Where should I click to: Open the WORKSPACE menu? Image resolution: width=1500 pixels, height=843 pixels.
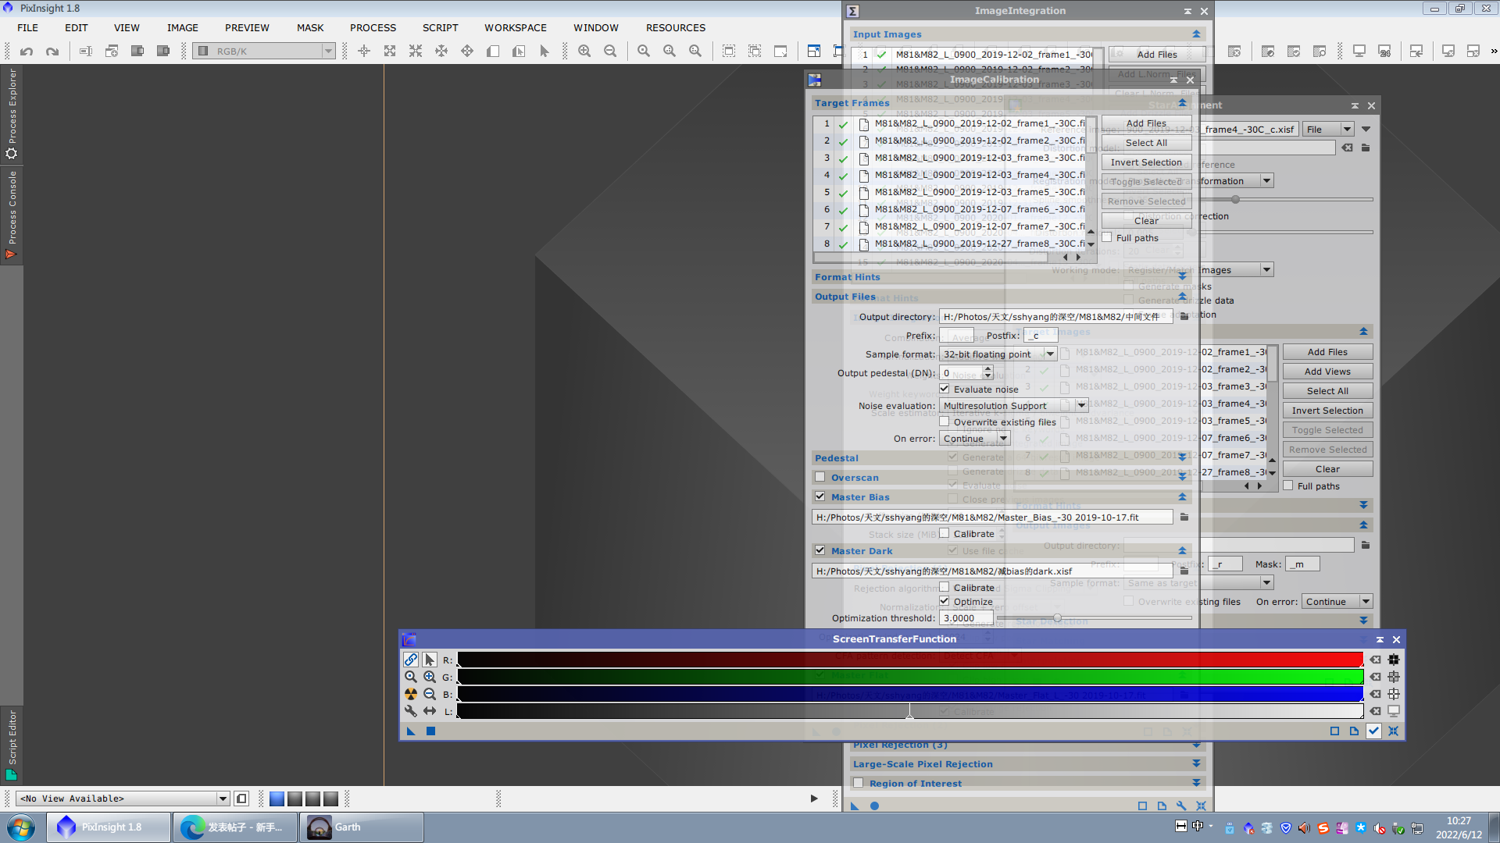click(x=515, y=27)
